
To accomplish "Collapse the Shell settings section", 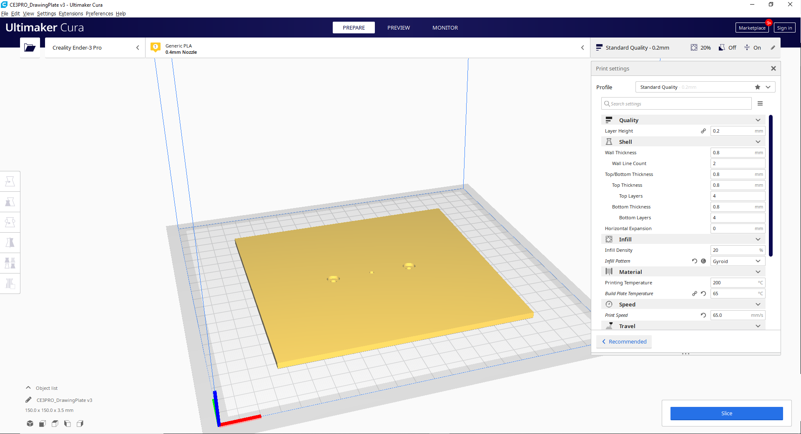I will 683,142.
